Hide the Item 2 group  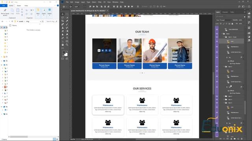[x=217, y=67]
